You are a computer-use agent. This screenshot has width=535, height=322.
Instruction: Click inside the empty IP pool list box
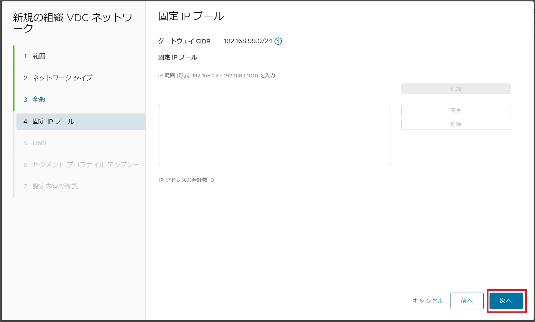point(274,135)
